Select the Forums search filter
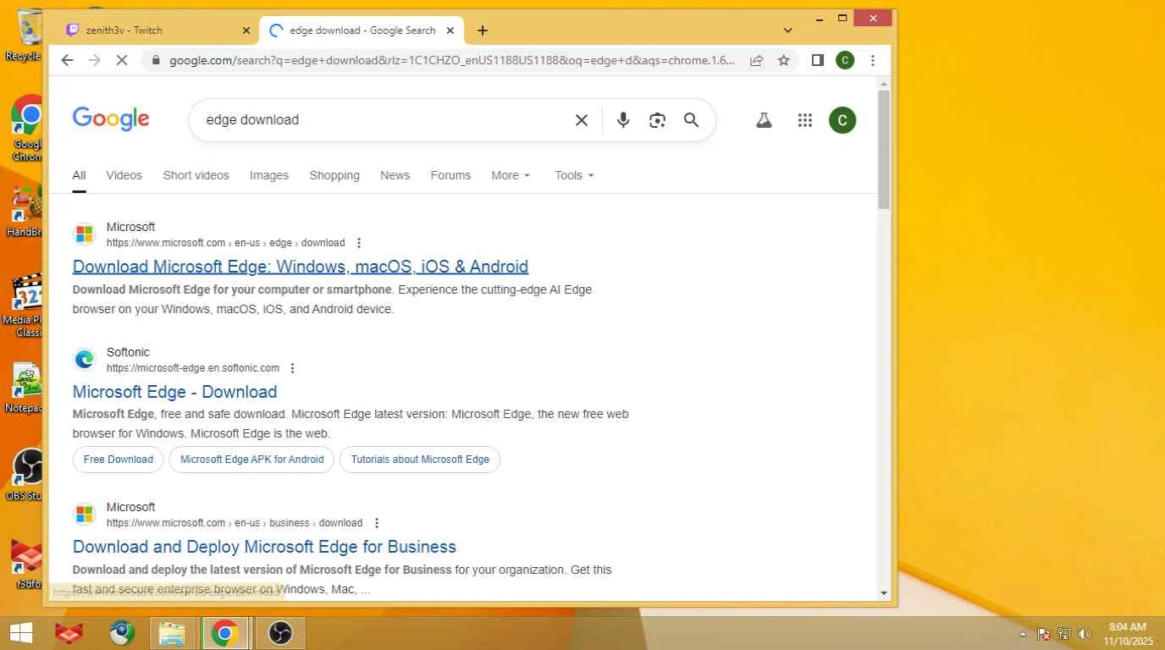Image resolution: width=1165 pixels, height=650 pixels. pyautogui.click(x=450, y=175)
